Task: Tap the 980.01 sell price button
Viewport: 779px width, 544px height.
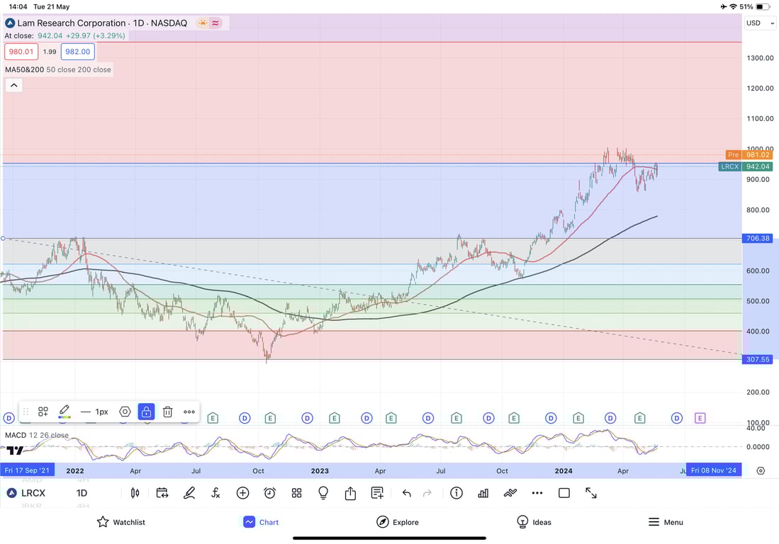Action: [x=21, y=52]
